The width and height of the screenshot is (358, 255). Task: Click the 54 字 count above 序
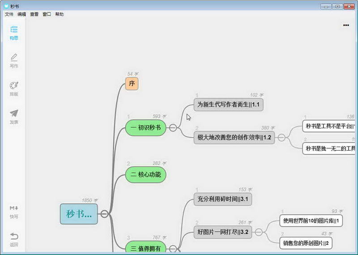pos(133,74)
